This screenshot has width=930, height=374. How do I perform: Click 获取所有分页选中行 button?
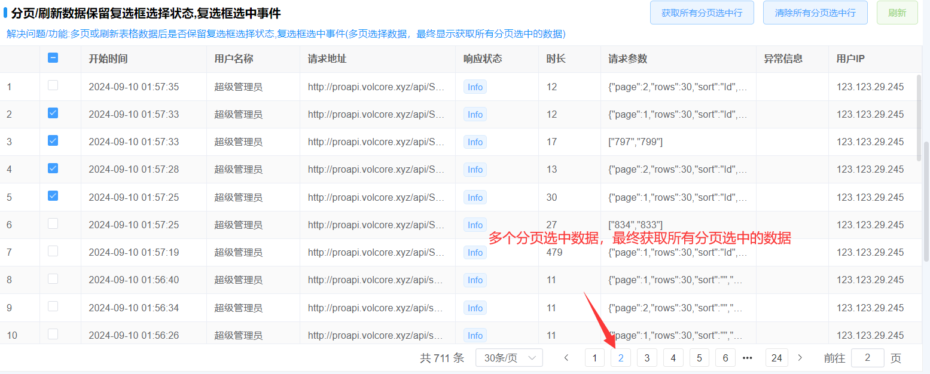(x=702, y=13)
